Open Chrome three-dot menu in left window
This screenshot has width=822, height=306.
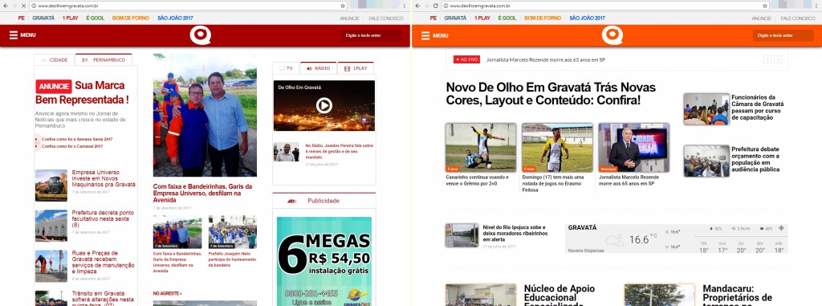tap(405, 6)
